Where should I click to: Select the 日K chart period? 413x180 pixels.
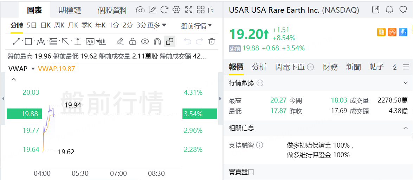click(x=46, y=26)
